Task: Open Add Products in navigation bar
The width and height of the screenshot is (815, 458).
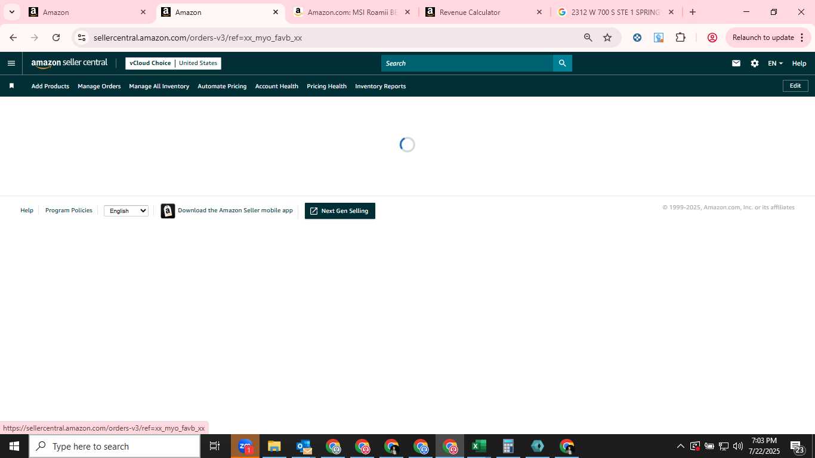Action: (x=50, y=86)
